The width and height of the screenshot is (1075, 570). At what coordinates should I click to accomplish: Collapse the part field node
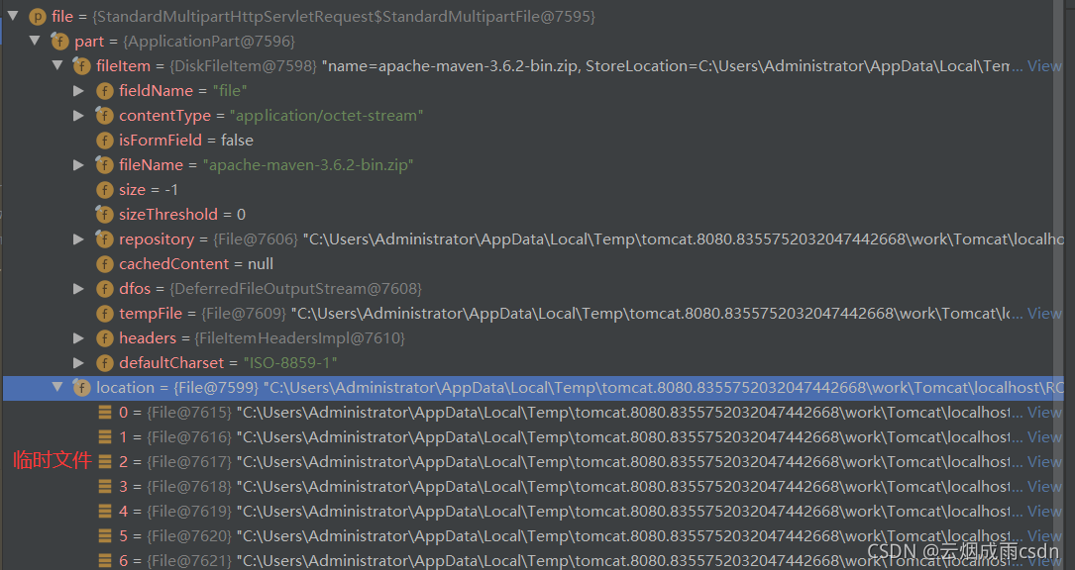35,41
